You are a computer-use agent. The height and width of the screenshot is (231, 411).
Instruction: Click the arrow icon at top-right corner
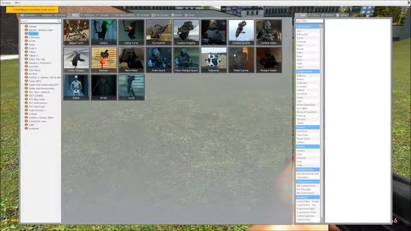click(x=408, y=3)
